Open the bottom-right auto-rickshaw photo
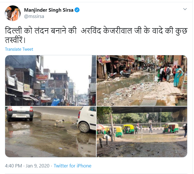The image size is (194, 174). point(142,132)
